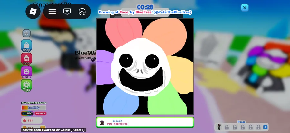The width and height of the screenshot is (290, 133).
Task: Click the last locked pose slot
Action: pyautogui.click(x=258, y=127)
